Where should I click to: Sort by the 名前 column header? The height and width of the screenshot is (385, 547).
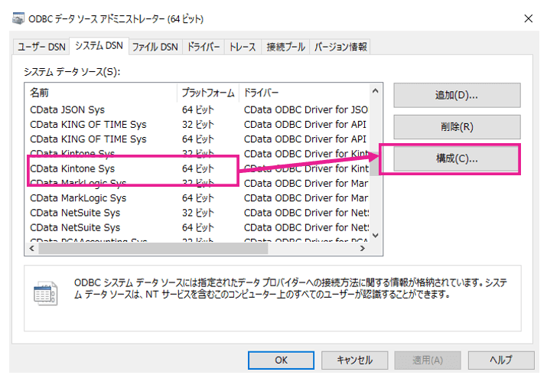pyautogui.click(x=101, y=93)
